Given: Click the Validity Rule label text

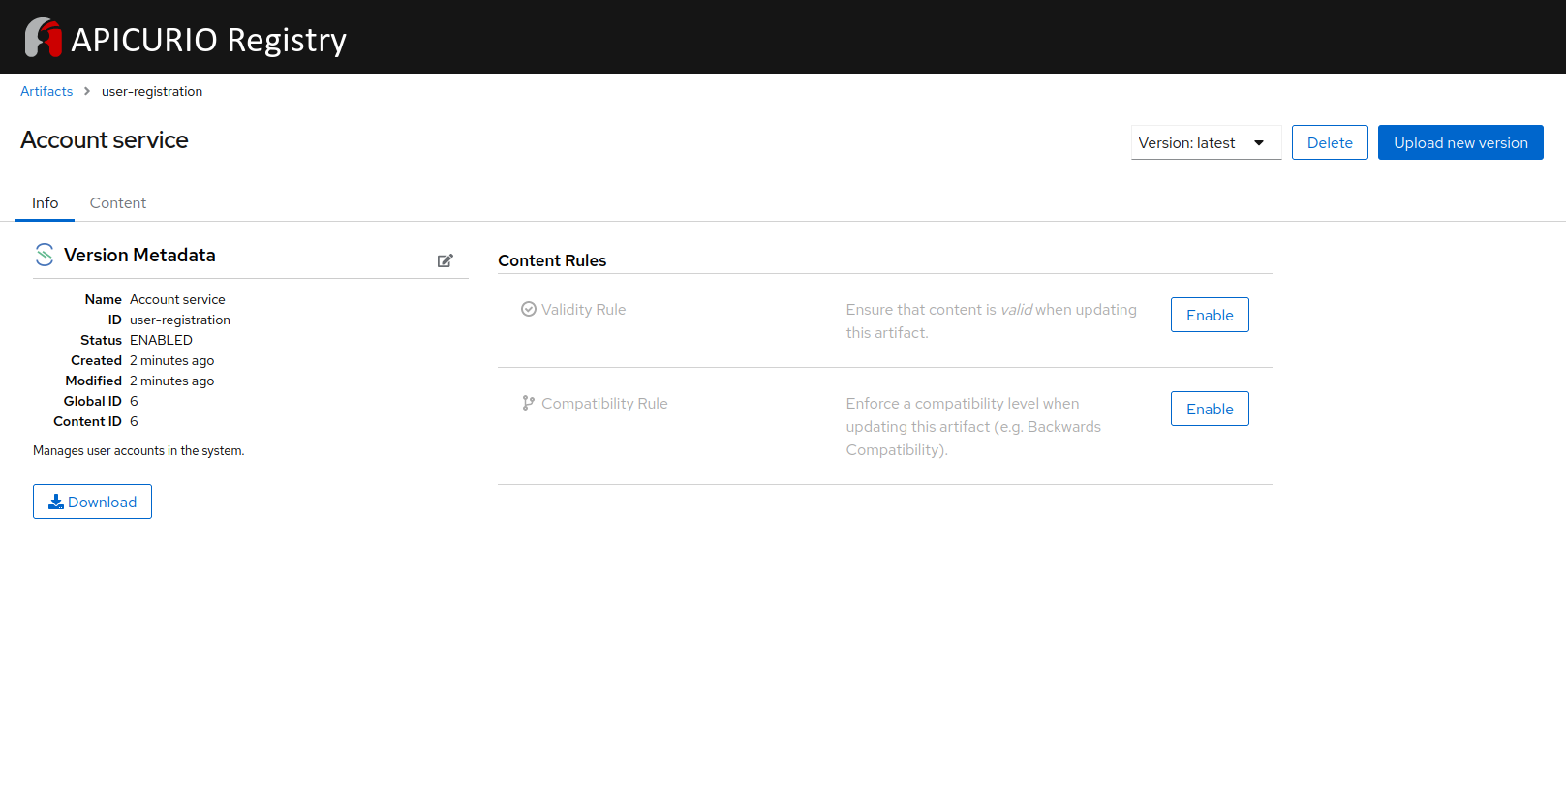Looking at the screenshot, I should click(x=583, y=309).
